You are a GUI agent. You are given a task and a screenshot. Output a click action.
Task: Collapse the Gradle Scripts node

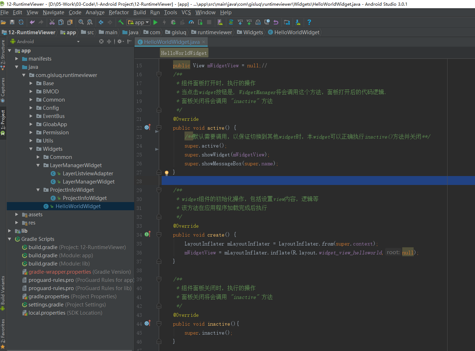pos(10,239)
